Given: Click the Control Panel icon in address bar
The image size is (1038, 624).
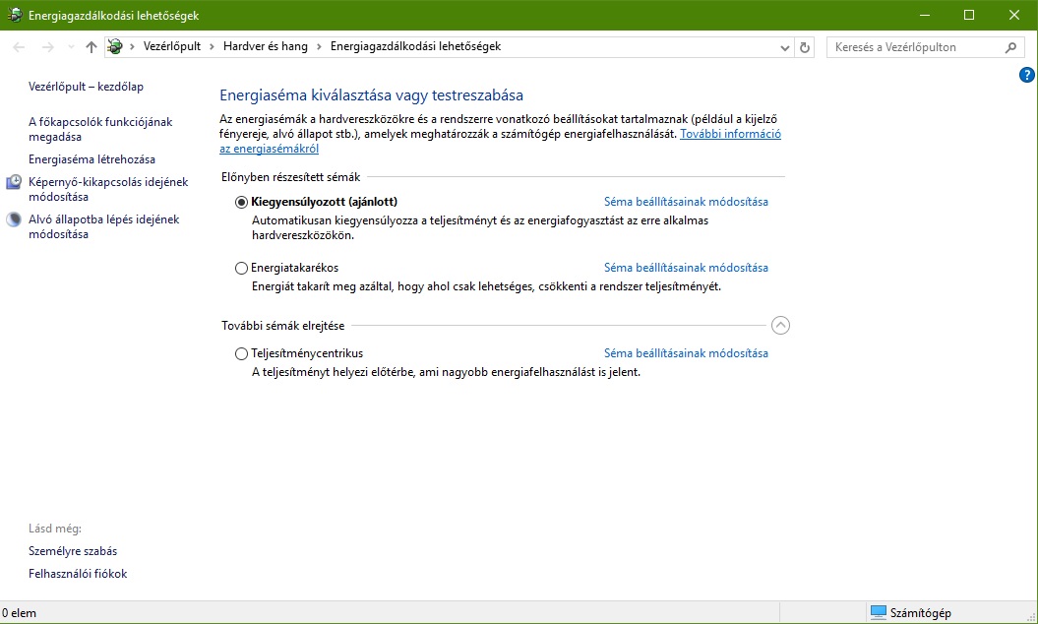Looking at the screenshot, I should [x=115, y=46].
